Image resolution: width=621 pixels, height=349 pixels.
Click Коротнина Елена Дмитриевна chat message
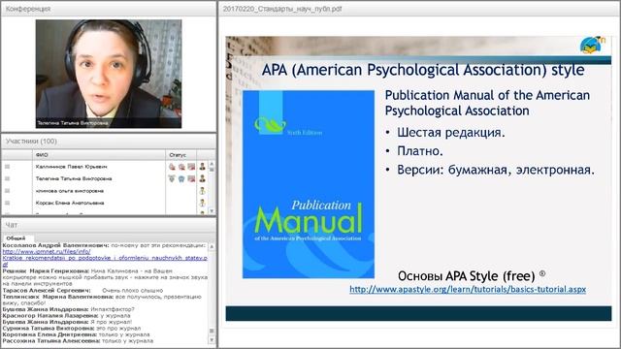[76, 334]
